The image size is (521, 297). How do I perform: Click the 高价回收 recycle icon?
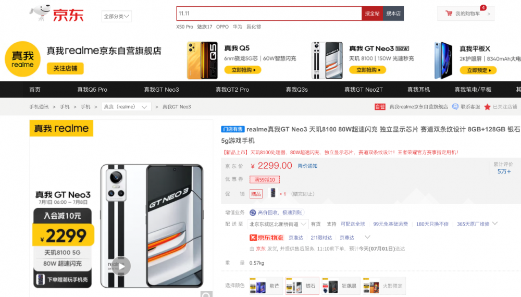tap(253, 213)
